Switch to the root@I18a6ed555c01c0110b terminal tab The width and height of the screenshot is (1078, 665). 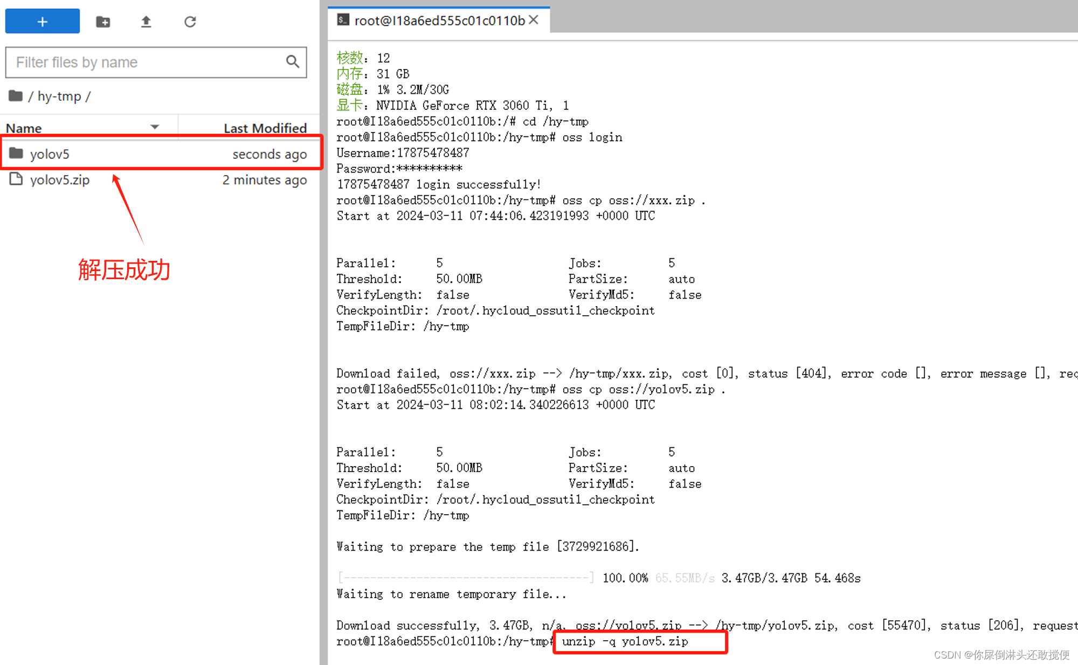pos(439,20)
